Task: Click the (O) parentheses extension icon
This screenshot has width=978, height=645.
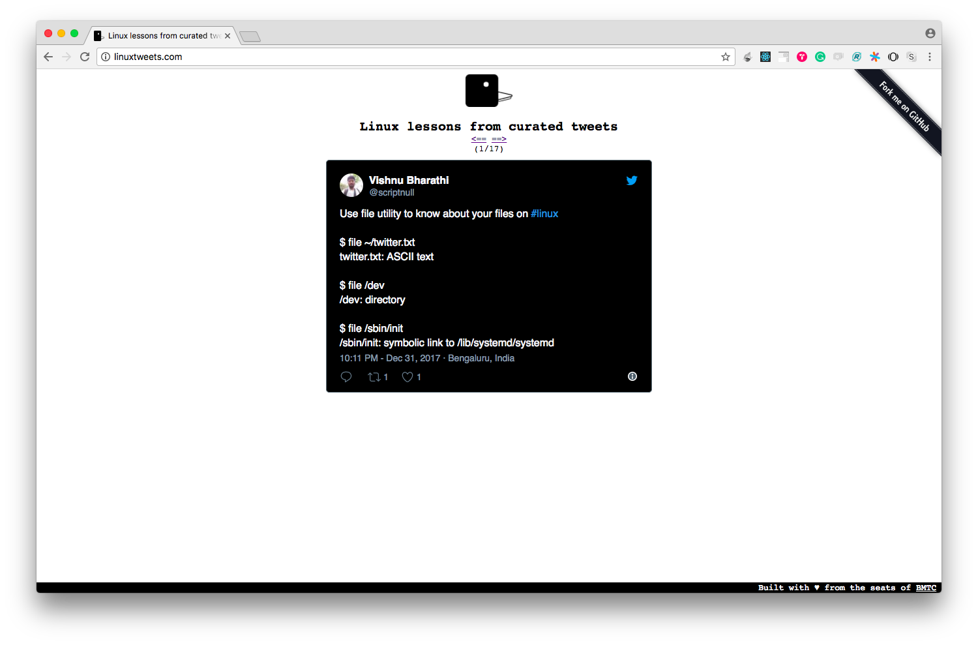Action: click(893, 57)
